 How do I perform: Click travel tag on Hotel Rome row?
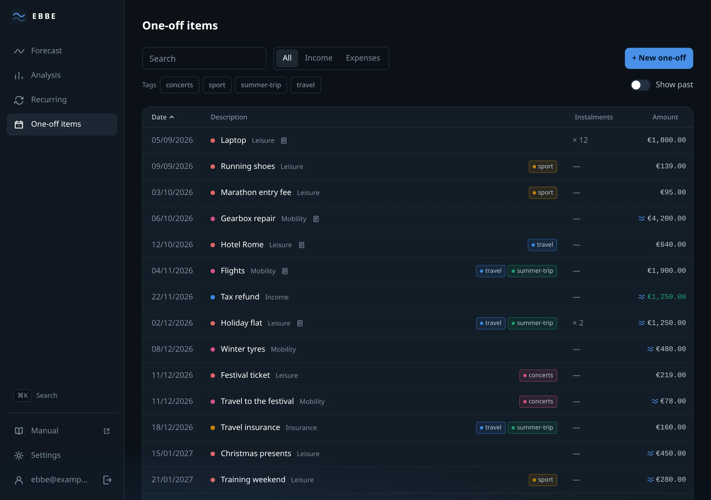coord(542,245)
